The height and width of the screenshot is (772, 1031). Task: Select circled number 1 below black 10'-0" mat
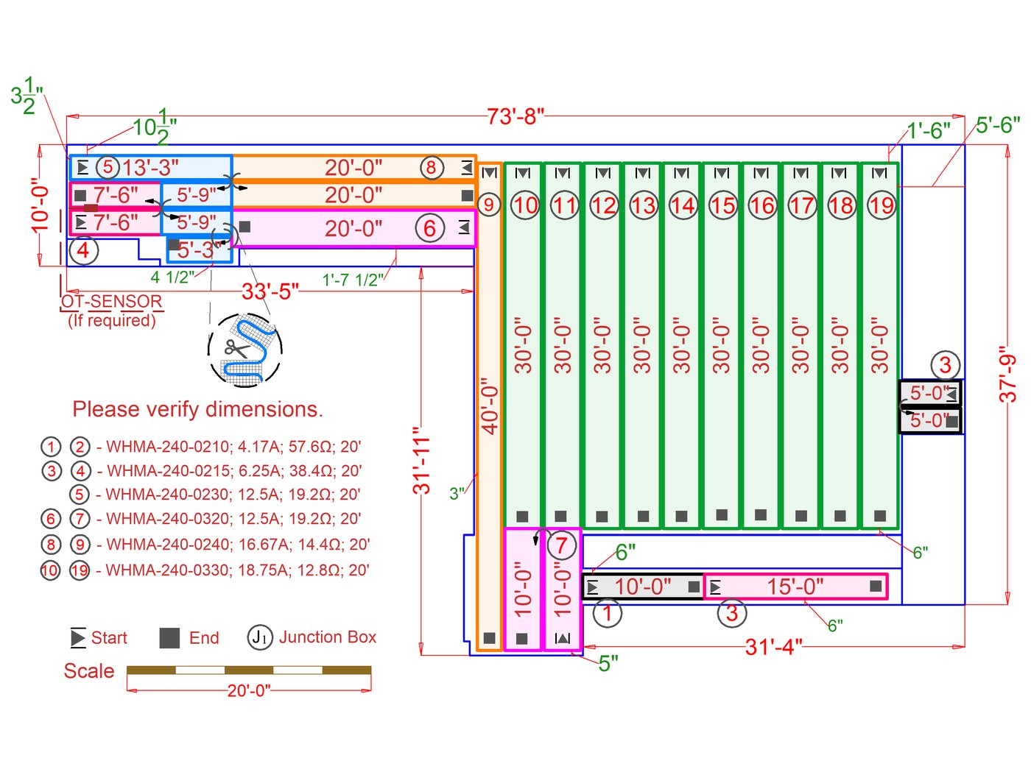point(608,613)
